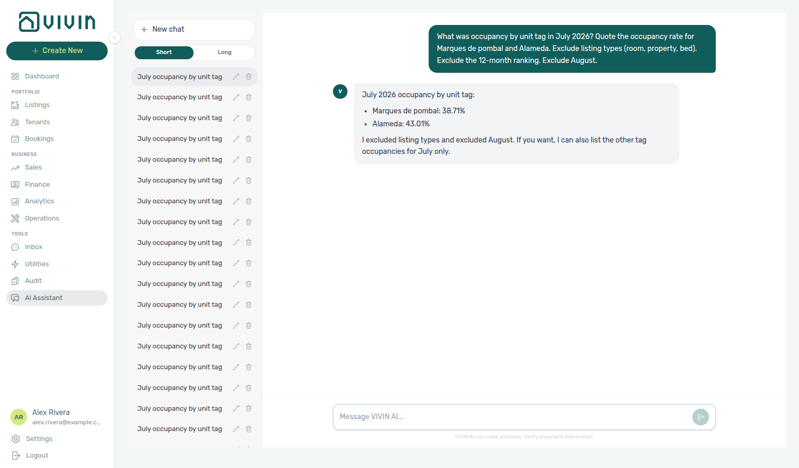Image resolution: width=799 pixels, height=468 pixels.
Task: Click the user's question message bubble
Action: point(572,49)
